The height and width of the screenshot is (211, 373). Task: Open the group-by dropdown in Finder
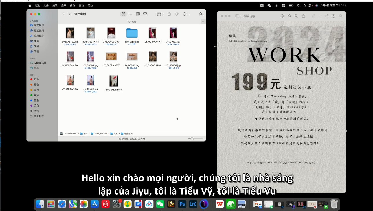pos(160,14)
